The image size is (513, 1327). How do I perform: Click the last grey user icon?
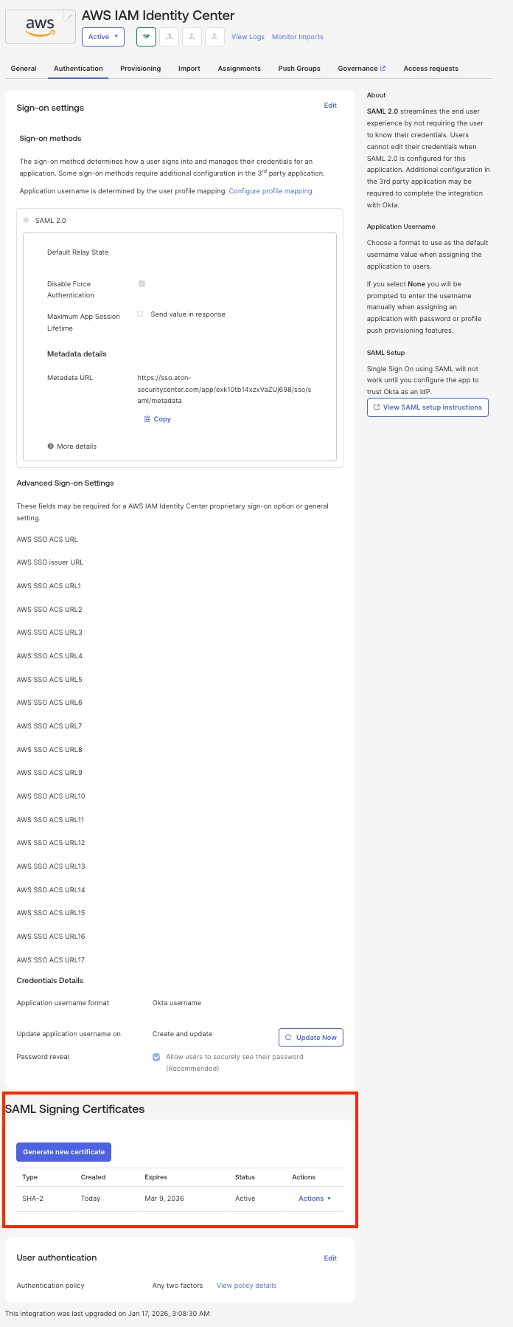tap(214, 36)
